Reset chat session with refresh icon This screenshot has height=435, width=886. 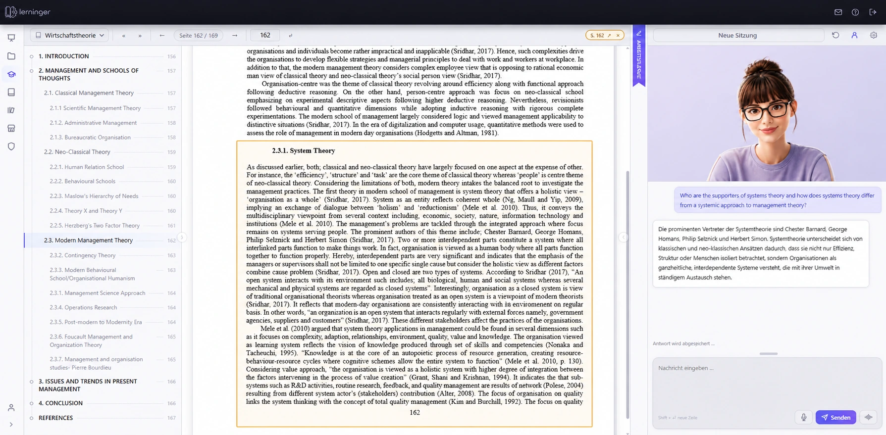(835, 35)
